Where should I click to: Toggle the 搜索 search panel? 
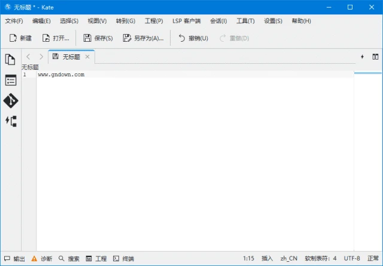click(x=69, y=259)
